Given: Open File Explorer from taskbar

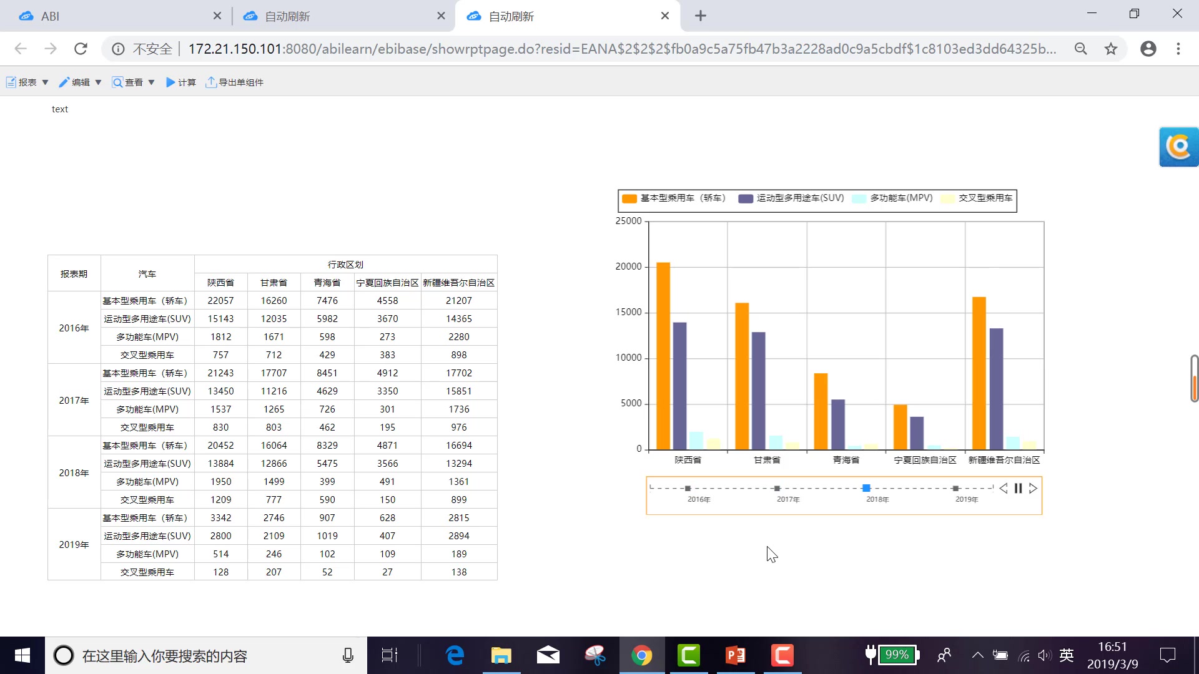Looking at the screenshot, I should 501,655.
